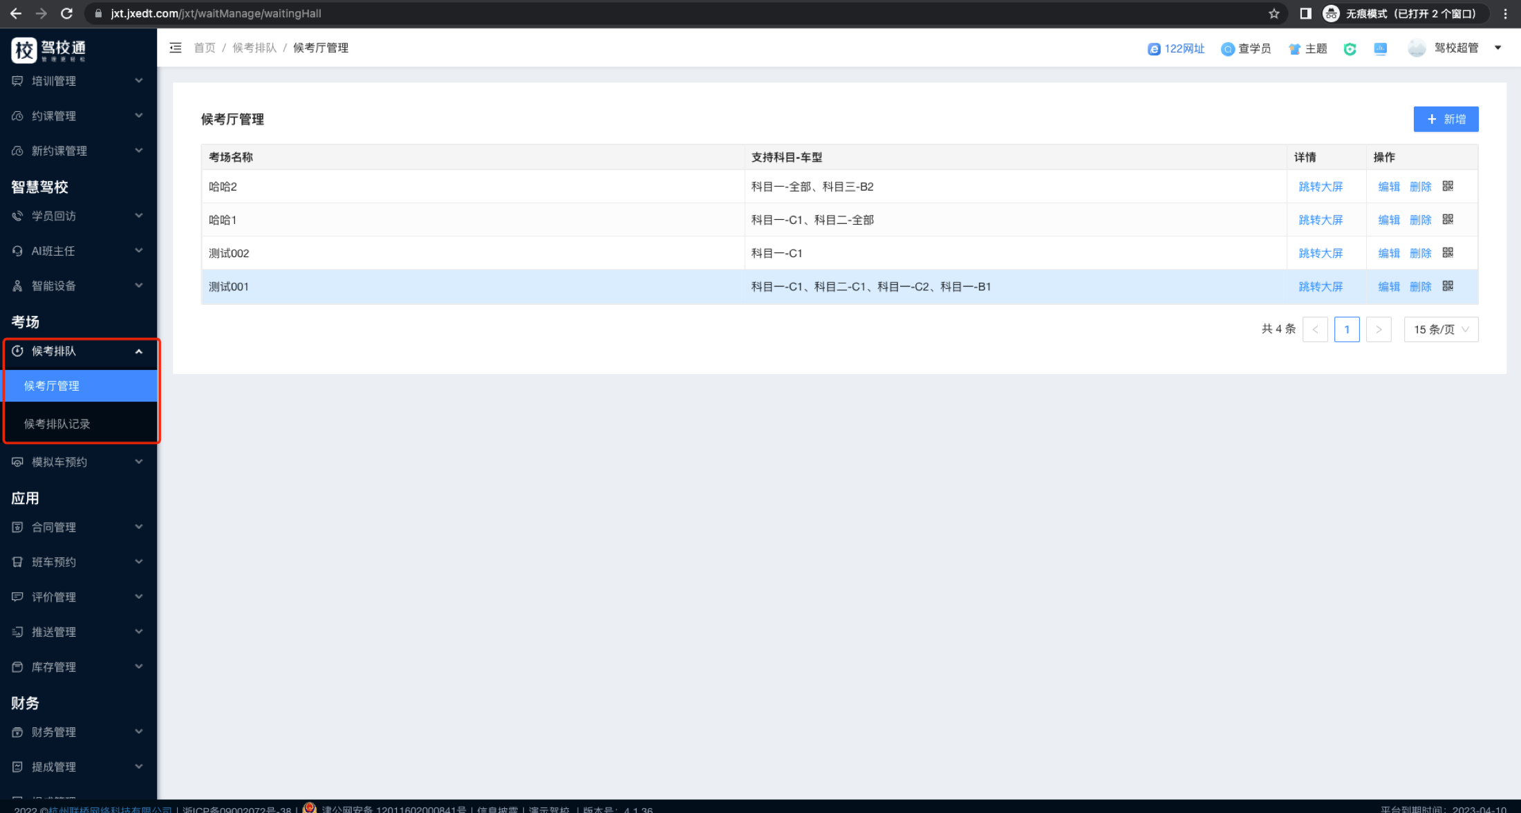Click the QR code icon for 哈哈1
This screenshot has height=813, width=1521.
pyautogui.click(x=1448, y=219)
